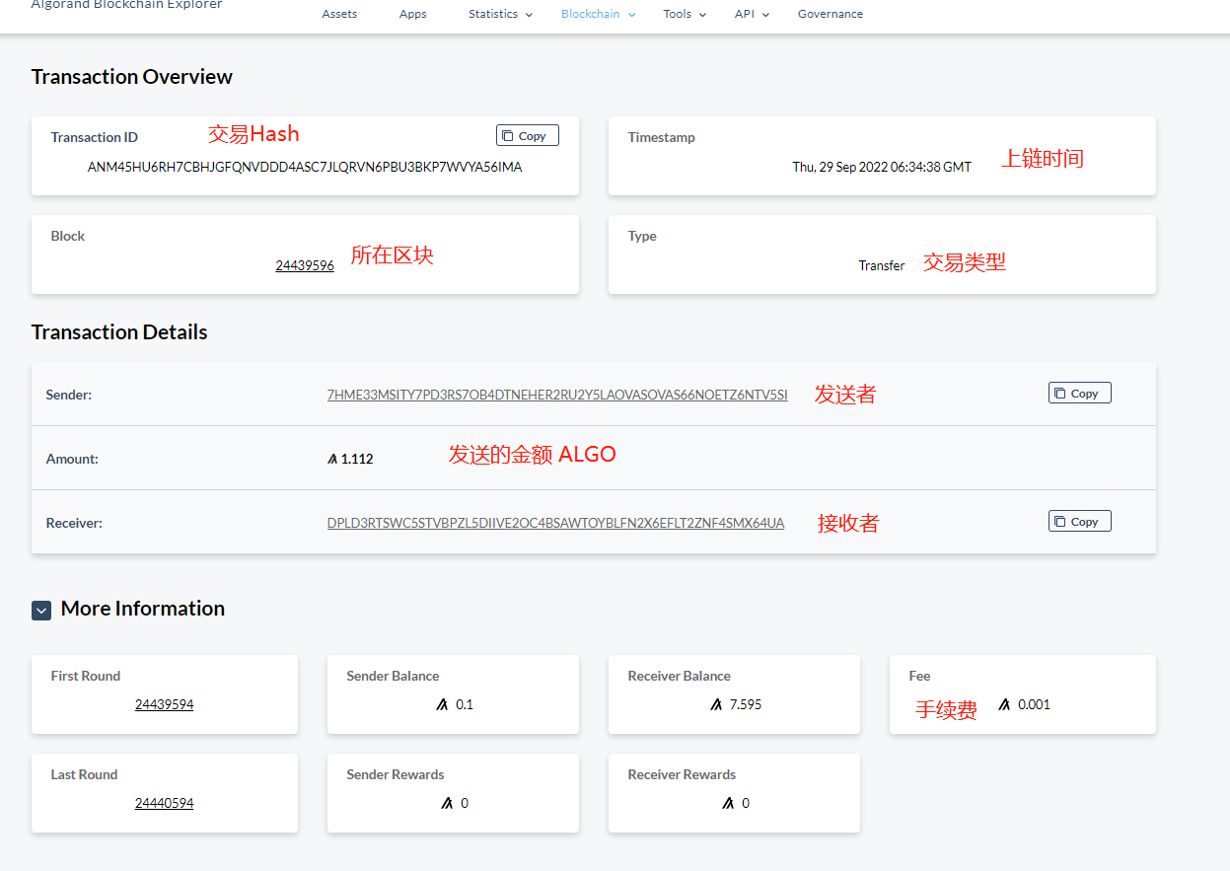
Task: Click the More Information heading text
Action: point(143,609)
